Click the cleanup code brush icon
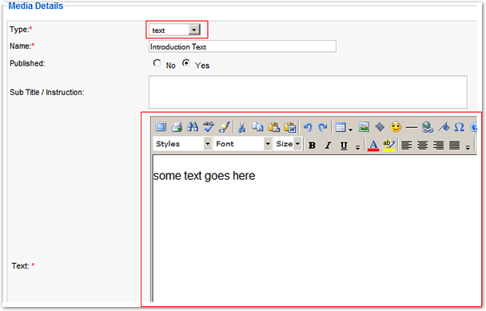Screen dimensions: 486x311 click(x=224, y=127)
